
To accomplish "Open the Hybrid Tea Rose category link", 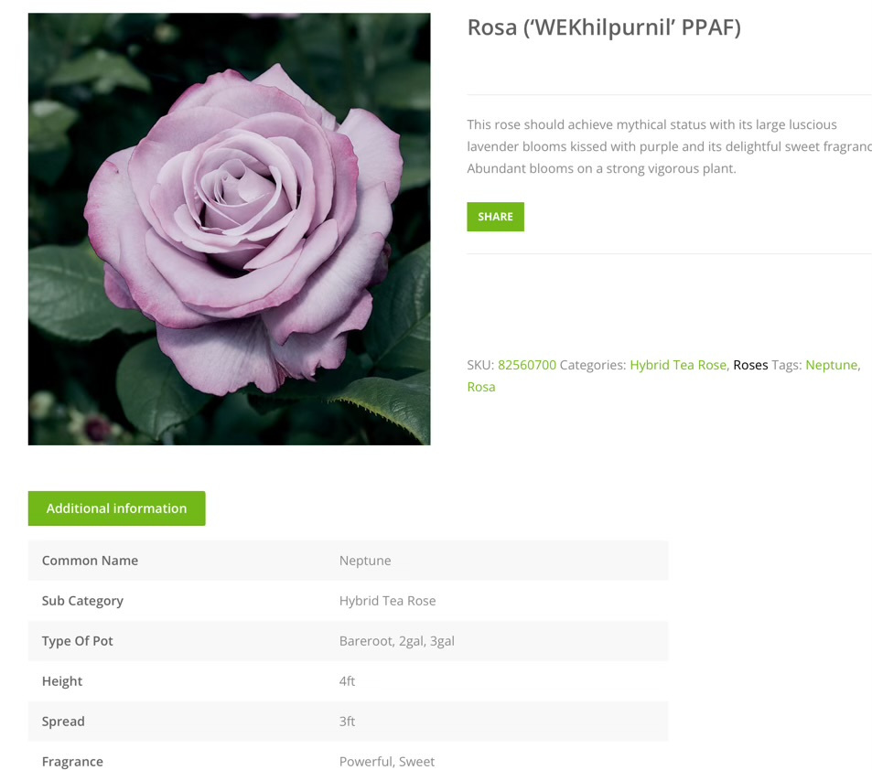I will click(678, 365).
